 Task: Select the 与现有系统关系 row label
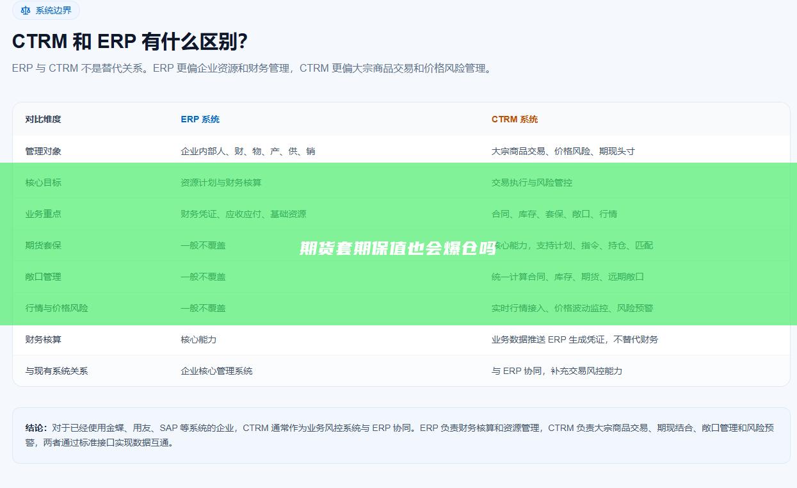tap(57, 371)
